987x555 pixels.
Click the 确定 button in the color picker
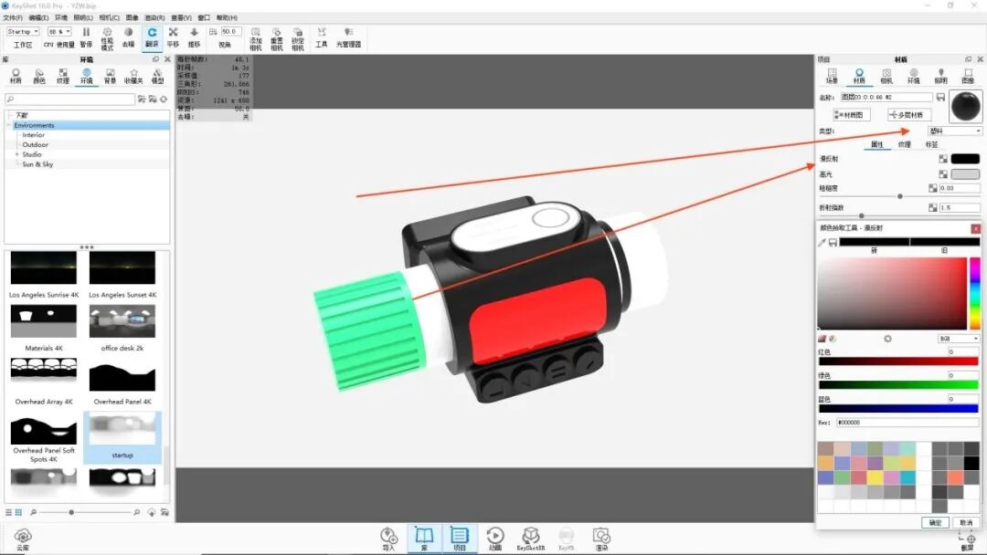click(x=934, y=522)
